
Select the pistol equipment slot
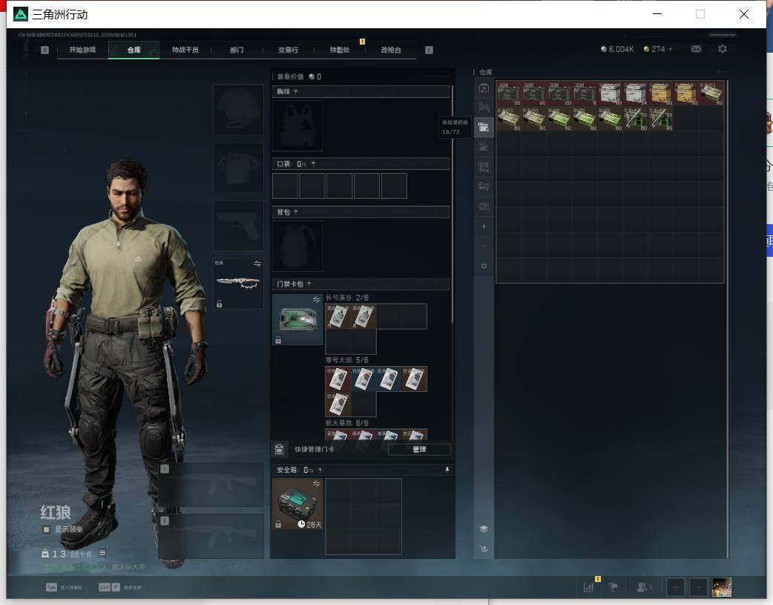pos(238,226)
